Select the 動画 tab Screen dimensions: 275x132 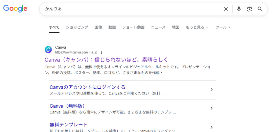112,27
